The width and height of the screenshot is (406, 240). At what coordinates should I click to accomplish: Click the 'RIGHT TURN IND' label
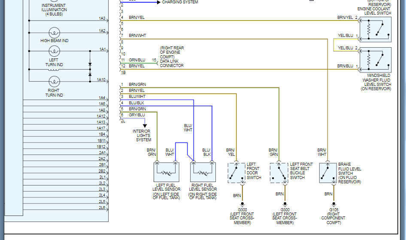(54, 93)
